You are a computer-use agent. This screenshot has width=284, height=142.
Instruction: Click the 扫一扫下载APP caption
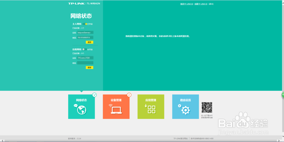[207, 115]
